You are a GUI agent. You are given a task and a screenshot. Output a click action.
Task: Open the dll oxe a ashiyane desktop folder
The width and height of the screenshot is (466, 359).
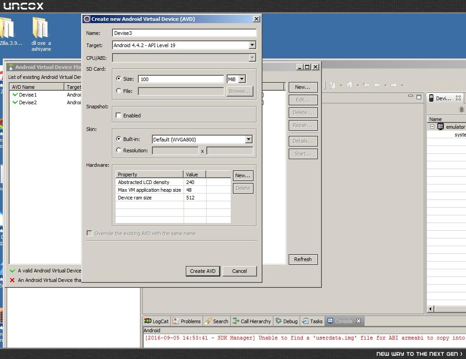coord(41,34)
